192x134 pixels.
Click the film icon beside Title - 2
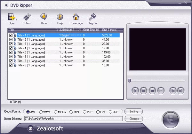click(x=15, y=39)
